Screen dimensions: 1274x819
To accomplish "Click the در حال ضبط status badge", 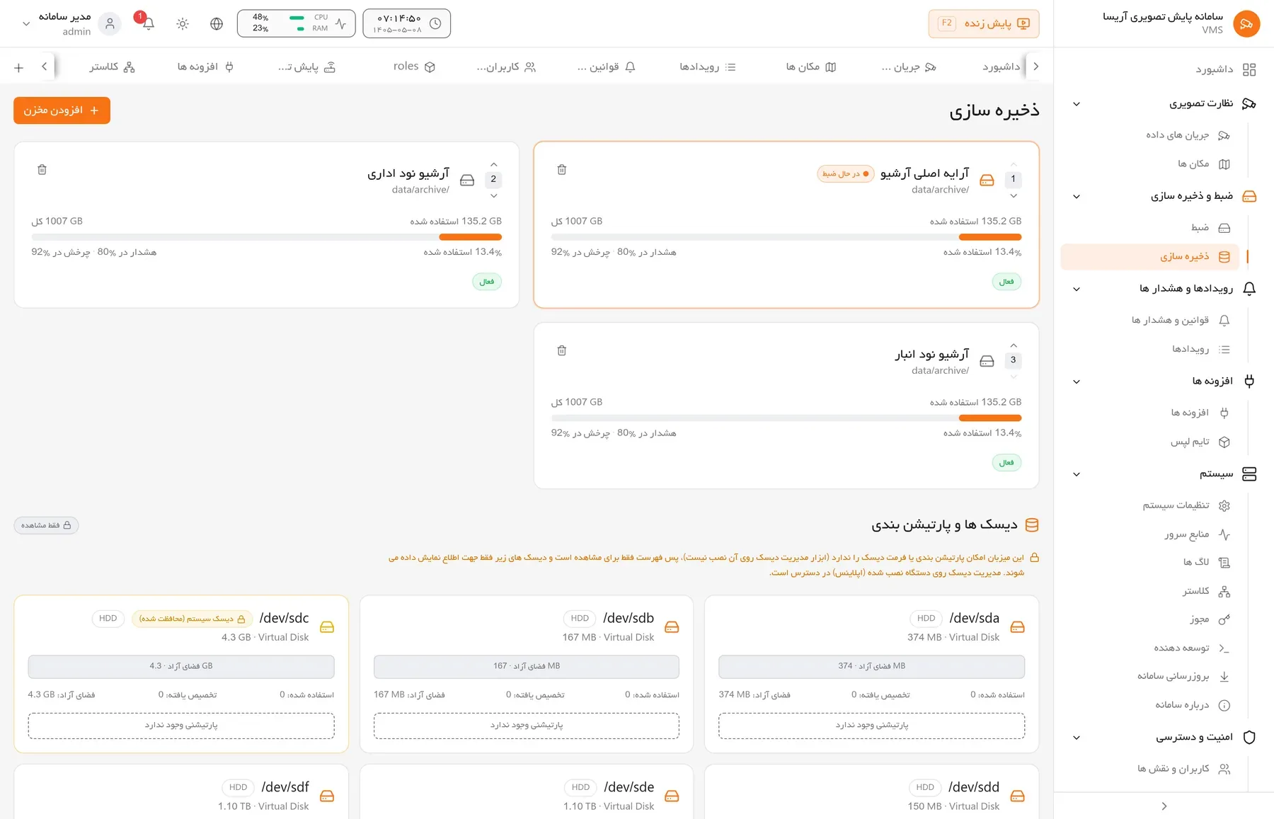I will (x=846, y=174).
